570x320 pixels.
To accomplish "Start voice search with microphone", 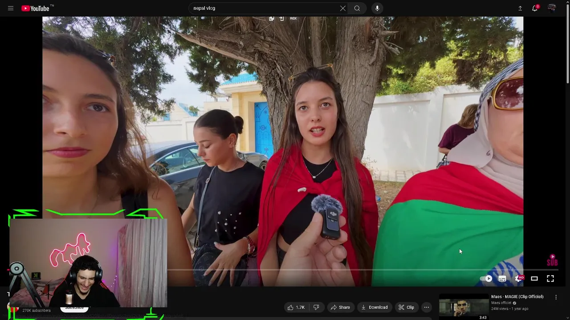I will (x=377, y=8).
